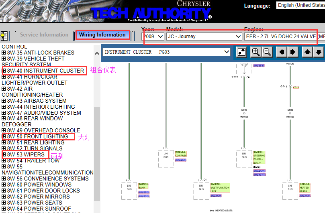
Task: Expand the 8W-55 NAVIGATION/TELECOMMUNICATION node
Action: tap(4, 166)
